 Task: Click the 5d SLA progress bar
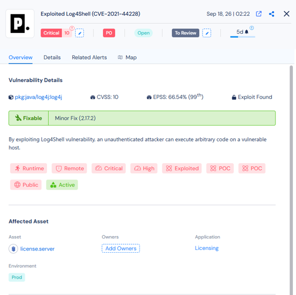click(243, 37)
